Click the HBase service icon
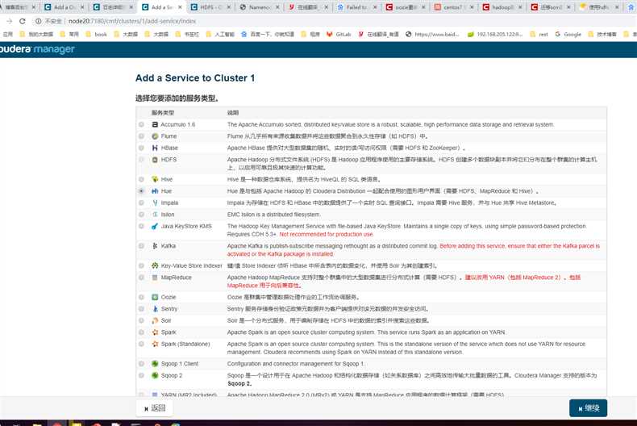 point(155,148)
